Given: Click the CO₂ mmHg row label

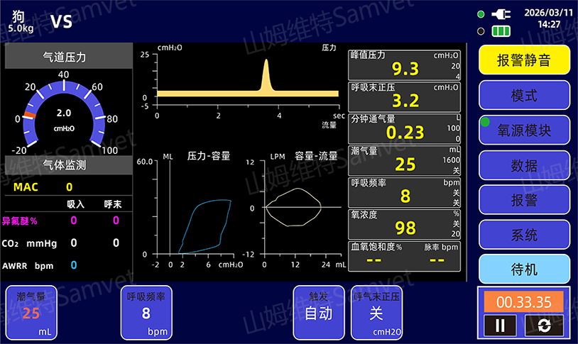Looking at the screenshot, I should [30, 243].
